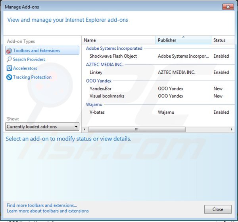Sort by the Status column header
The height and width of the screenshot is (222, 238).
pyautogui.click(x=223, y=40)
